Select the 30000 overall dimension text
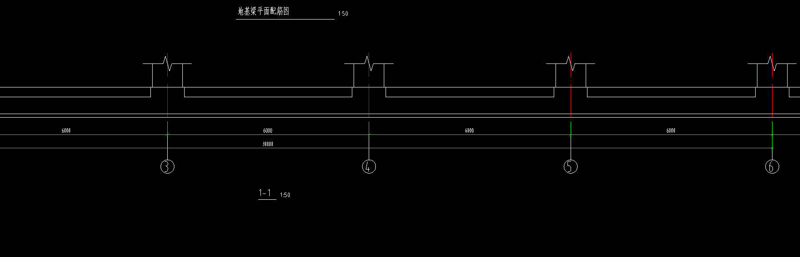Screen dimensions: 800x257 pyautogui.click(x=268, y=144)
